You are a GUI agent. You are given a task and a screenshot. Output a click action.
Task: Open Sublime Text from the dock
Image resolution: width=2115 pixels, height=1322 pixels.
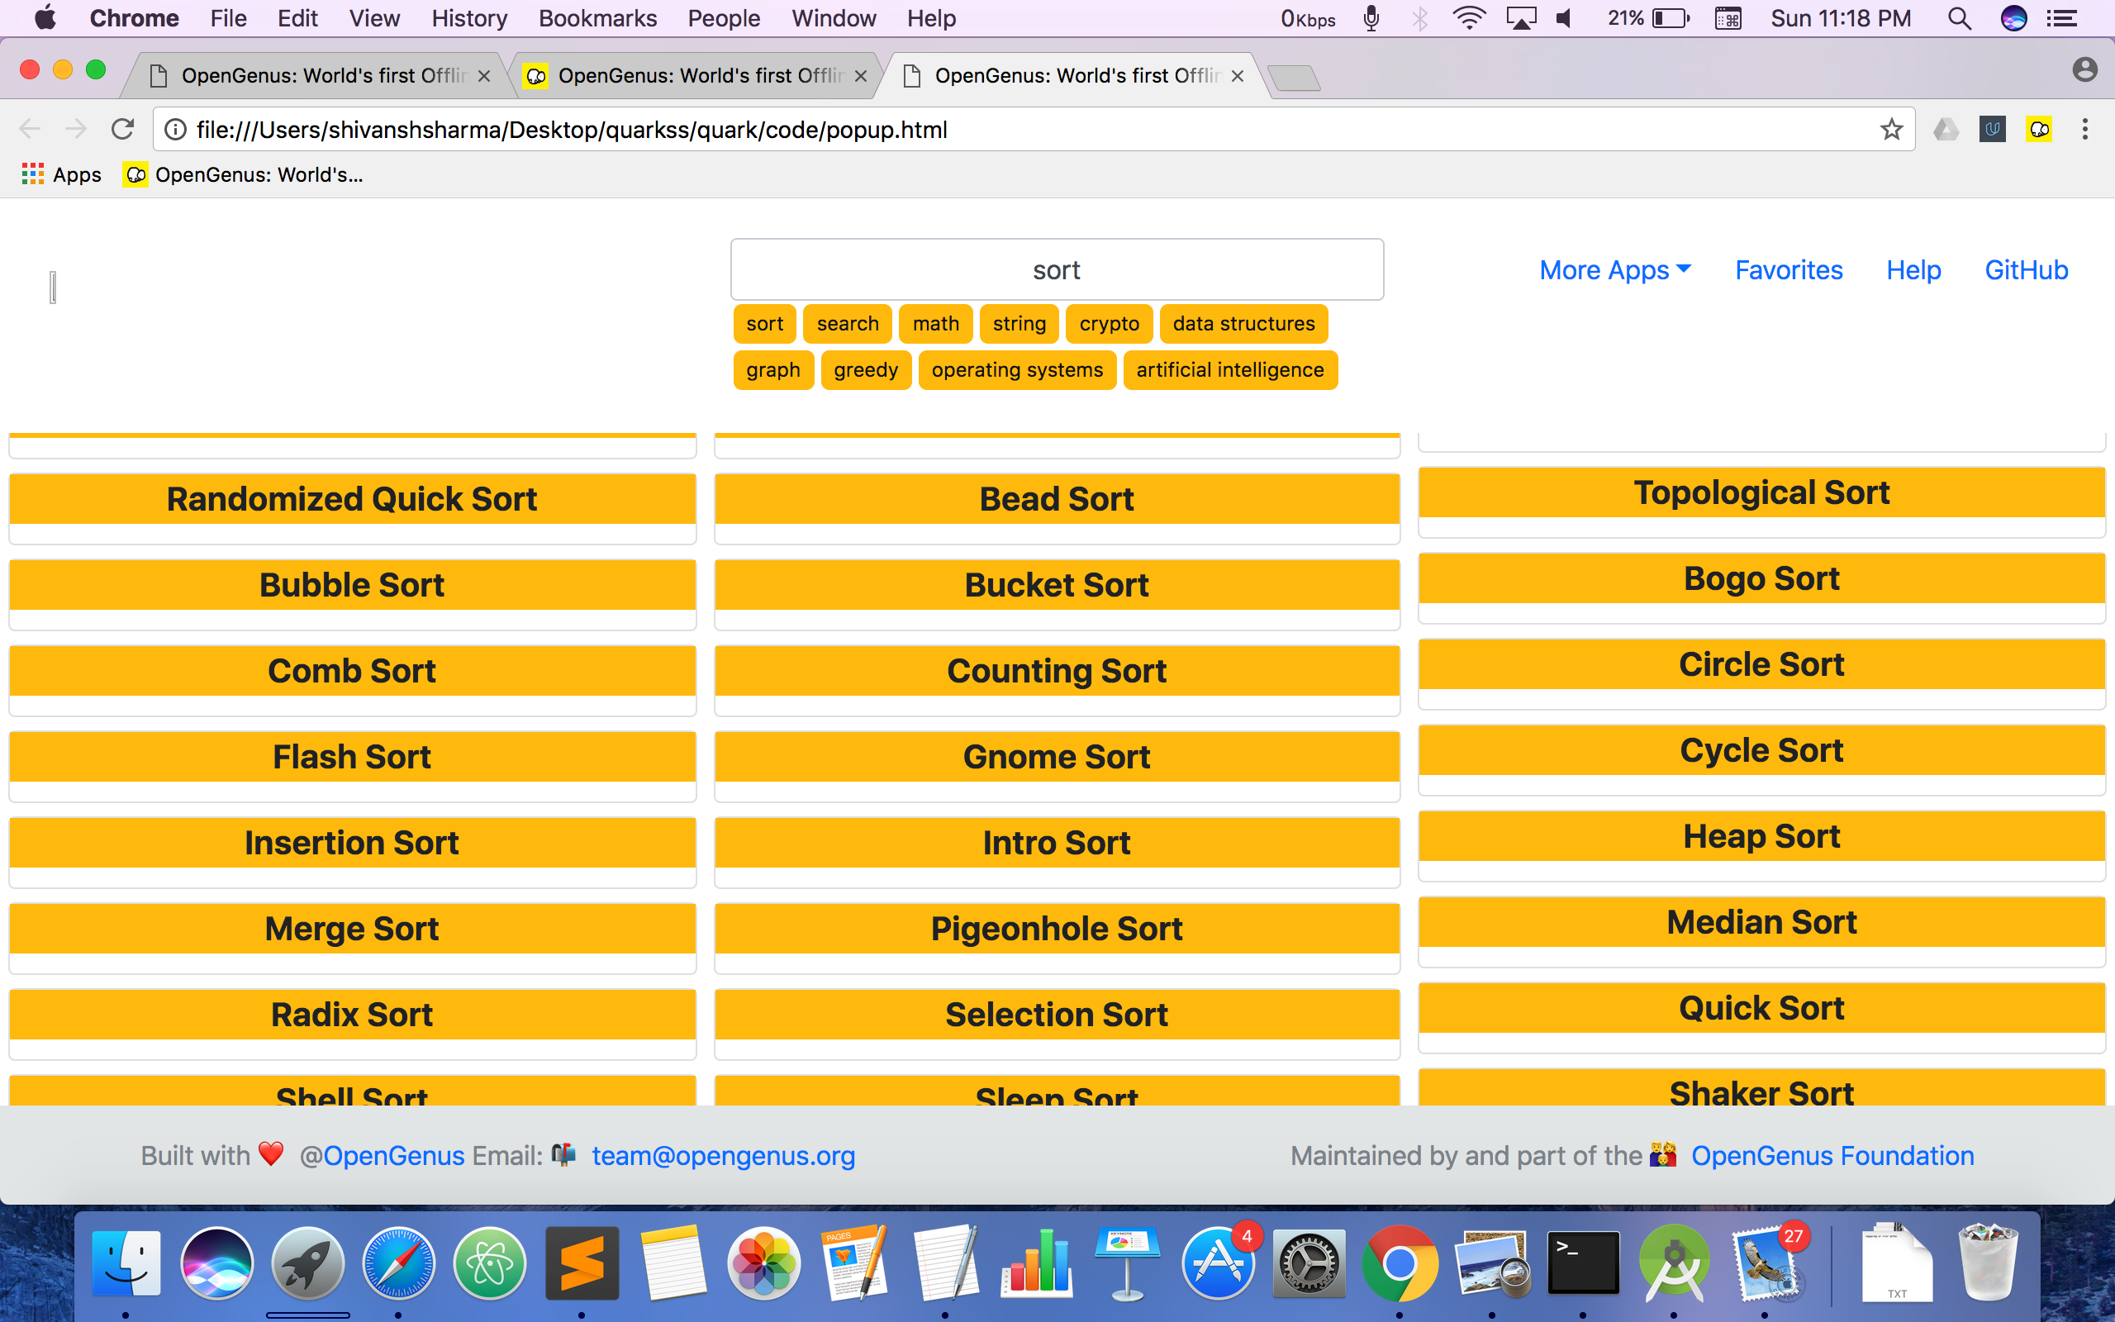pos(582,1263)
